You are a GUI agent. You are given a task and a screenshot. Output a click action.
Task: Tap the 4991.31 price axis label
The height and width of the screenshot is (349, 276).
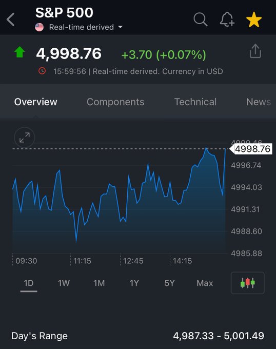click(245, 209)
